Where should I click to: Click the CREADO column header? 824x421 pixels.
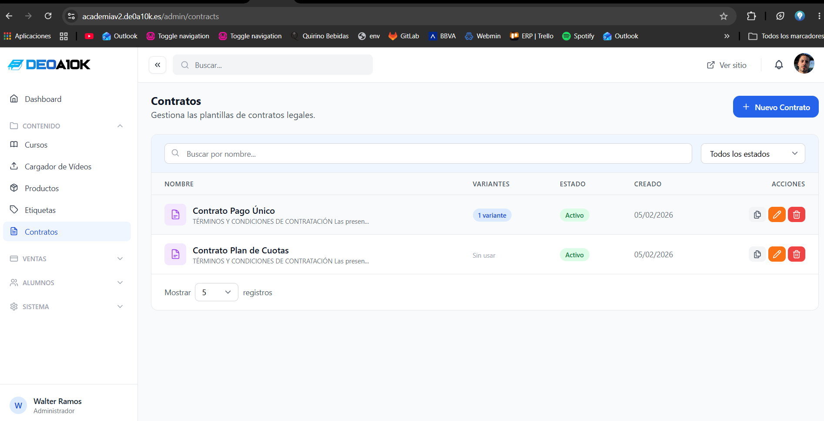(647, 184)
